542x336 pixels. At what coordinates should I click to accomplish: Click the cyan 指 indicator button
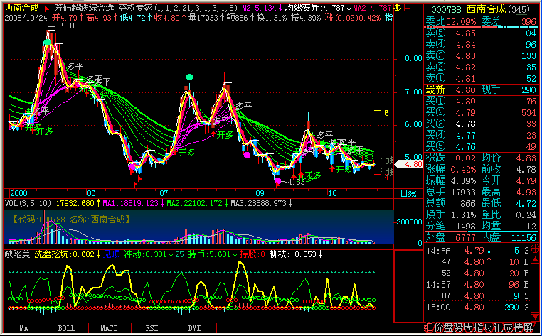[x=388, y=18]
